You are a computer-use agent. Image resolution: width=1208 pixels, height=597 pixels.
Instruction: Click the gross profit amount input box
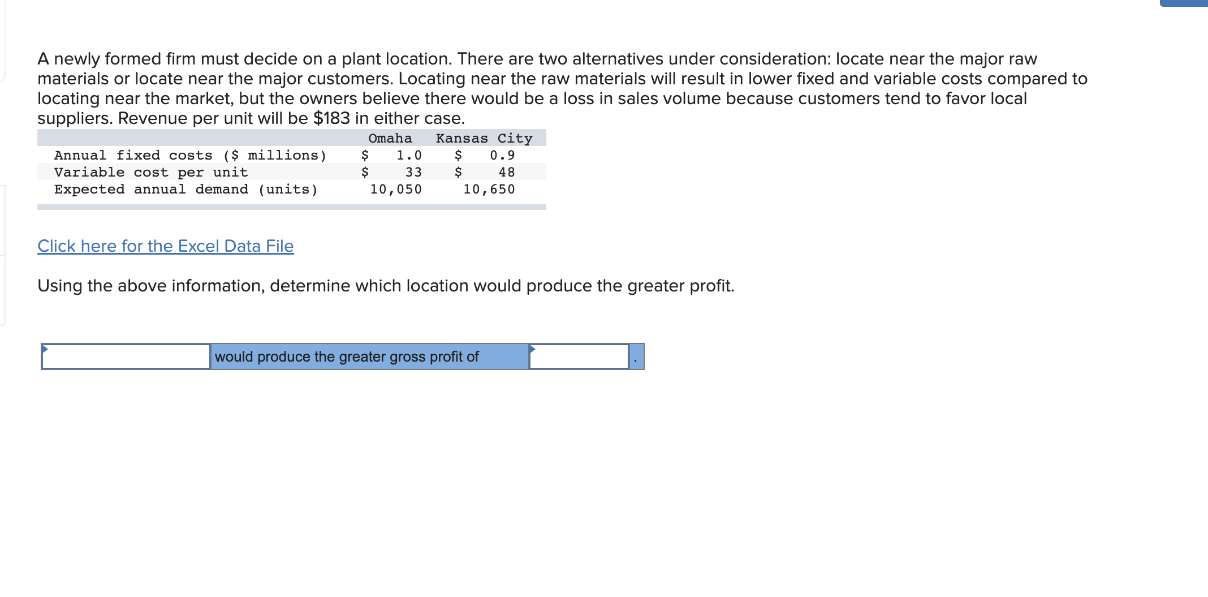[x=579, y=357]
